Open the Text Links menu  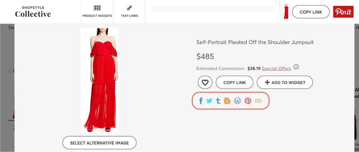[129, 12]
